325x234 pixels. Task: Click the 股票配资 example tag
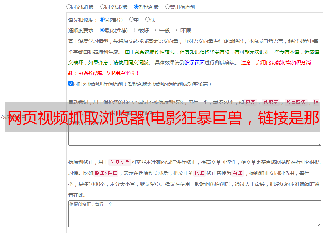click(296, 102)
